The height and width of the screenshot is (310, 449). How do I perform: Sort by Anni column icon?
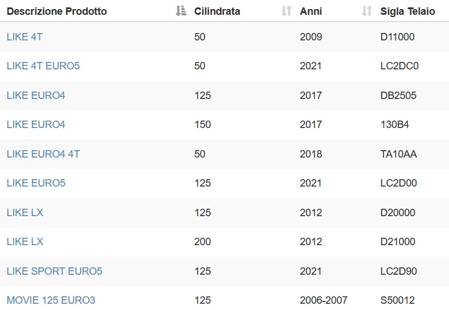click(x=366, y=11)
